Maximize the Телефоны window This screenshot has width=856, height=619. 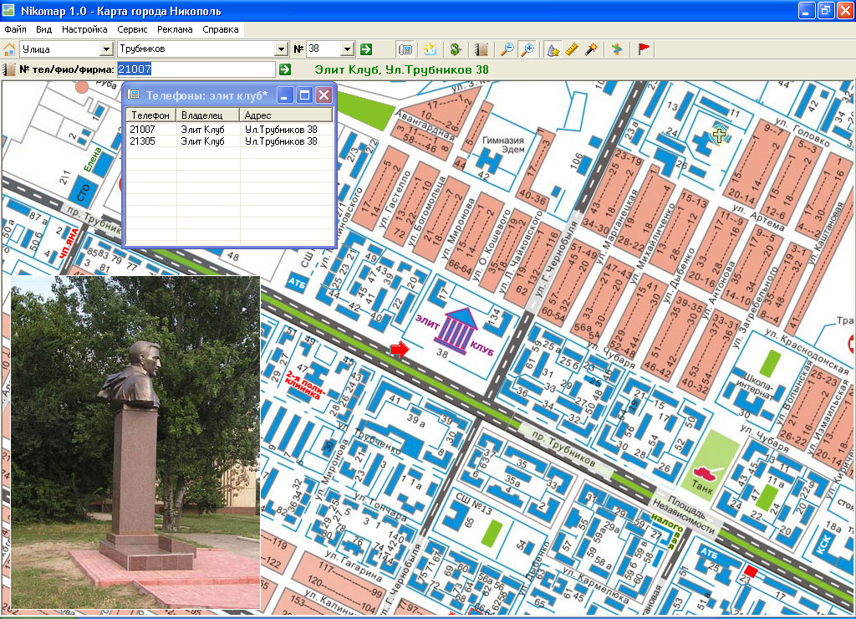304,95
